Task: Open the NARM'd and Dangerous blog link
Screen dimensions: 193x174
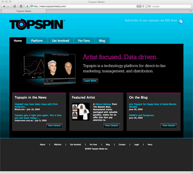Action: pos(141,115)
